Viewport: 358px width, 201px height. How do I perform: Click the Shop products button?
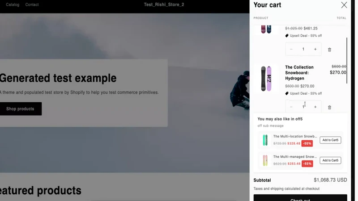coord(20,109)
